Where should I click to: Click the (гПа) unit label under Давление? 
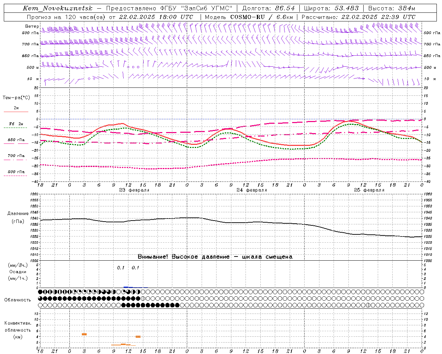click(18, 221)
